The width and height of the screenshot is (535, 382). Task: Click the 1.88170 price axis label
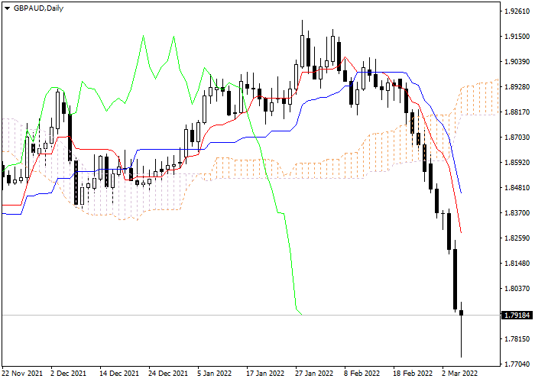click(x=517, y=112)
